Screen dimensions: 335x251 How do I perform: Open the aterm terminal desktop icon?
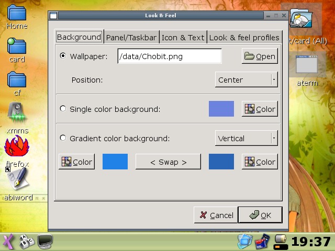tap(307, 65)
